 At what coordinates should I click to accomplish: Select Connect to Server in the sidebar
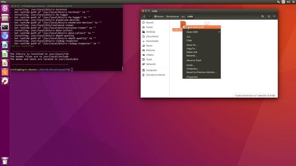[x=155, y=75]
